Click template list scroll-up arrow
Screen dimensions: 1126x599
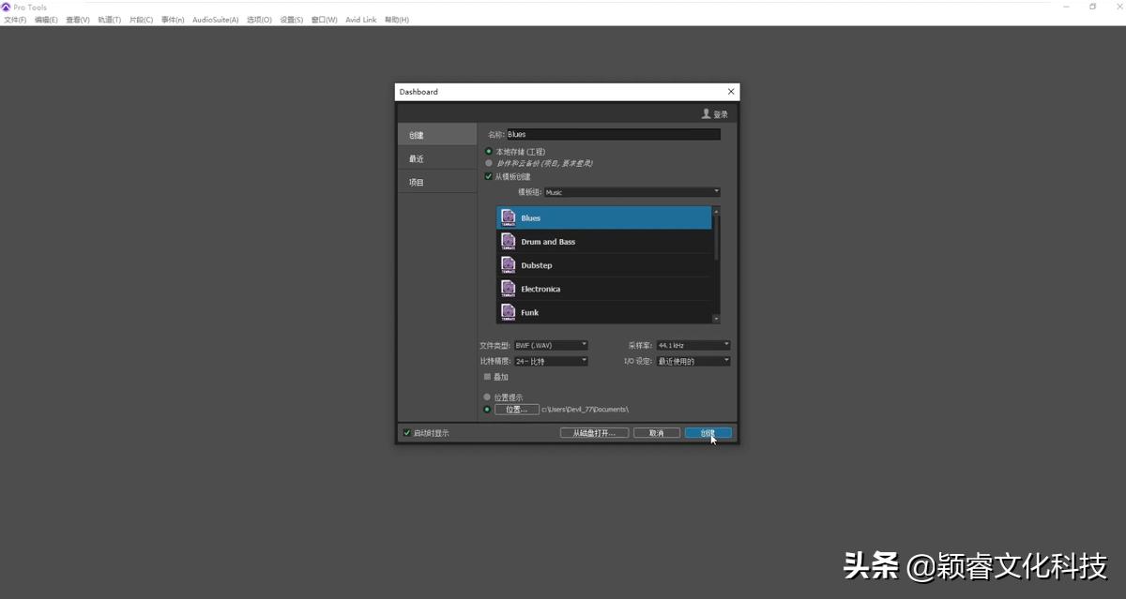pyautogui.click(x=717, y=211)
